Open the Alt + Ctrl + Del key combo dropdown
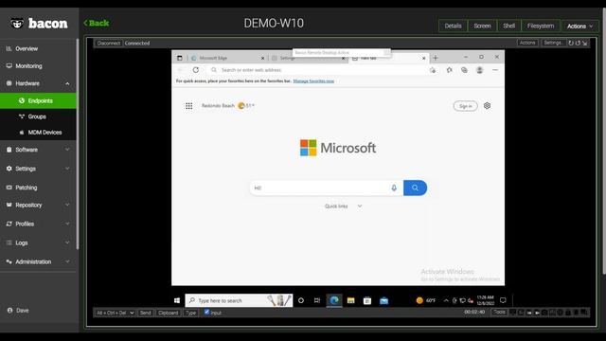This screenshot has height=341, width=606. tap(115, 313)
